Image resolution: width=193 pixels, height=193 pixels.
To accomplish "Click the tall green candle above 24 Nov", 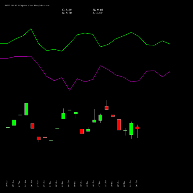I will (x=26, y=109).
